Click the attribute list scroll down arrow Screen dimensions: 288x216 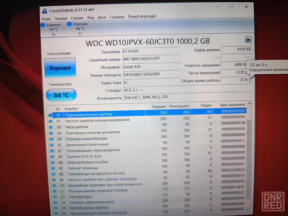(x=248, y=209)
